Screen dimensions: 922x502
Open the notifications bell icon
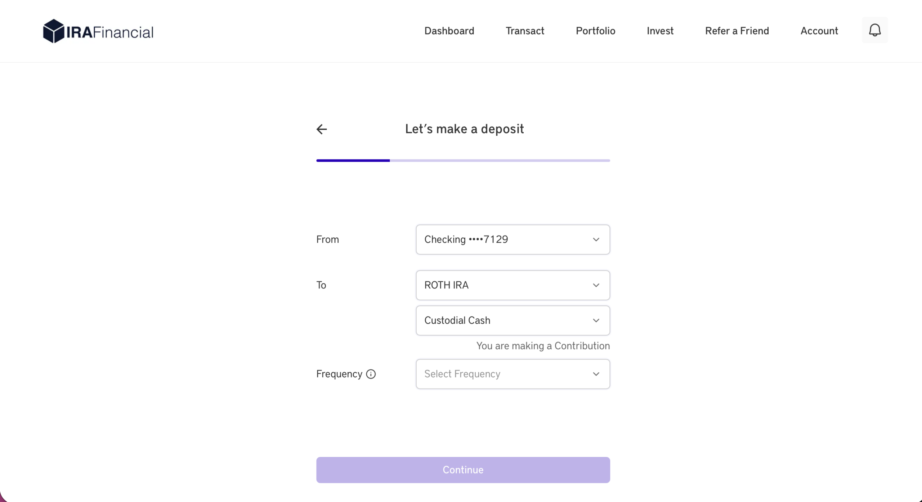[875, 30]
